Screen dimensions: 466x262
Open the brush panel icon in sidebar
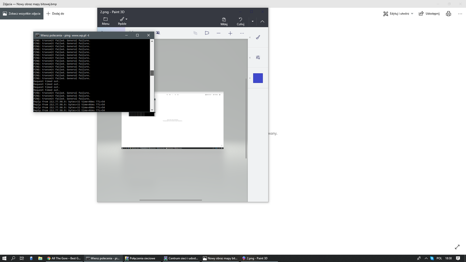258,37
